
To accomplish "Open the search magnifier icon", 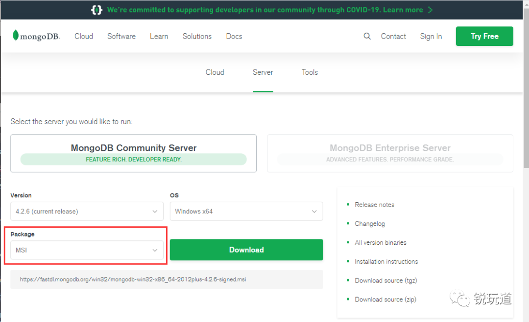I will click(x=367, y=36).
